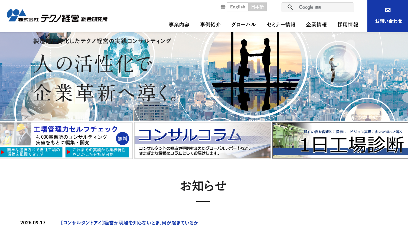This screenshot has width=408, height=226.
Task: Open the 採用情報 menu
Action: [x=348, y=25]
